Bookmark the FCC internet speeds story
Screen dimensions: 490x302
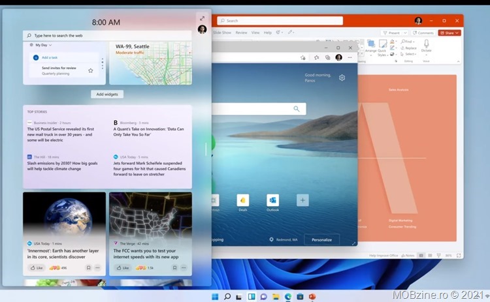point(174,267)
